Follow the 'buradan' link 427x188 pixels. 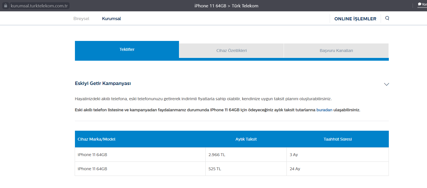click(324, 110)
